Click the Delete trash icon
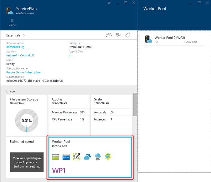Image resolution: width=211 pixels, height=182 pixels. (x=12, y=20)
